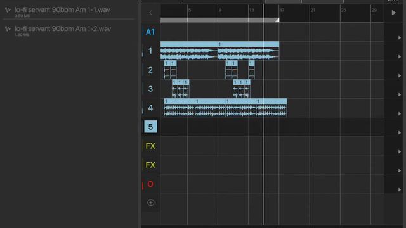
Task: Expand the track 3 row arrow
Action: point(400,94)
